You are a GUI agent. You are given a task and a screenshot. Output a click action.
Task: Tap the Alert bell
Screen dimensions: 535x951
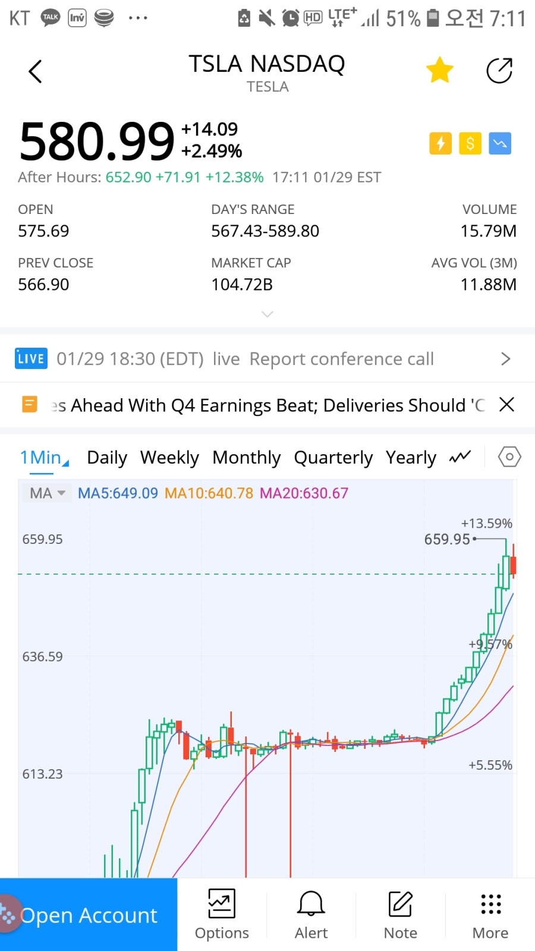311,915
